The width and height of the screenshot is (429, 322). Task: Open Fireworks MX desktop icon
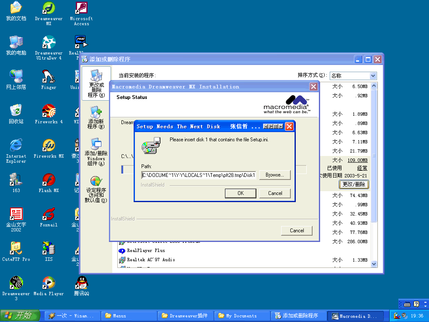pyautogui.click(x=49, y=146)
